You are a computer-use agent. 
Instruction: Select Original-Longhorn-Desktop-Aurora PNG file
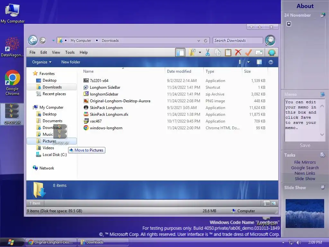point(120,101)
